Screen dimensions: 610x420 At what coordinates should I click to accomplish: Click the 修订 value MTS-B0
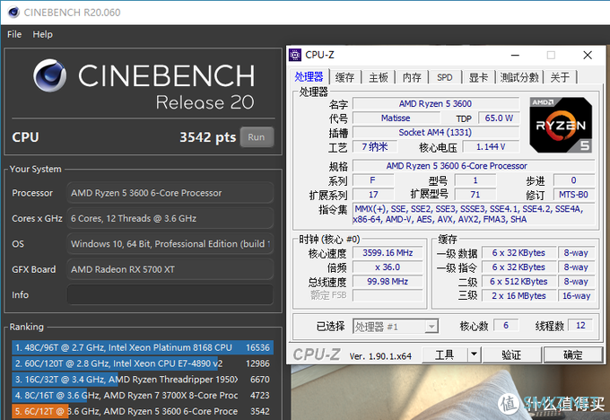pos(574,195)
